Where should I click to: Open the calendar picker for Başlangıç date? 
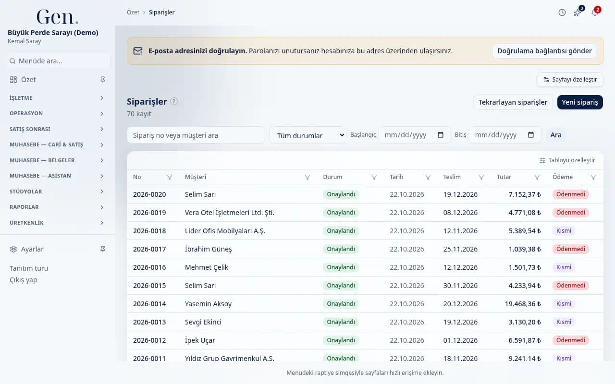[x=441, y=135]
